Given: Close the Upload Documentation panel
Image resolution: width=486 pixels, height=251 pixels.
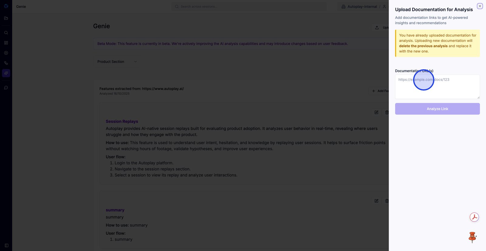Looking at the screenshot, I should [480, 6].
